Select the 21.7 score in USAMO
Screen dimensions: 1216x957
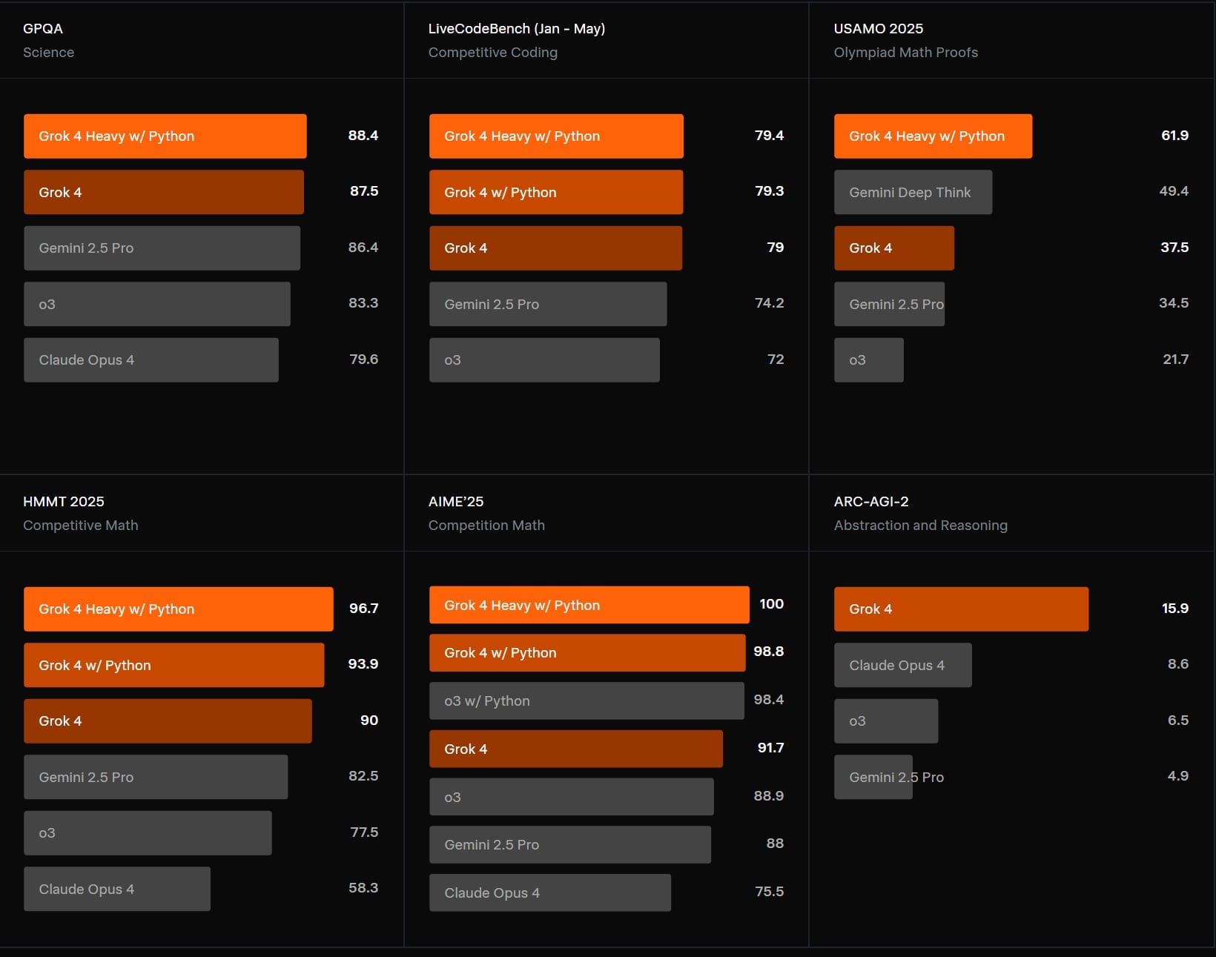point(1176,359)
